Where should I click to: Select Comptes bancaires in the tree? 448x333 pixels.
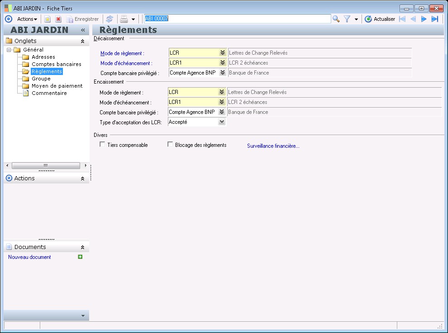click(x=56, y=64)
